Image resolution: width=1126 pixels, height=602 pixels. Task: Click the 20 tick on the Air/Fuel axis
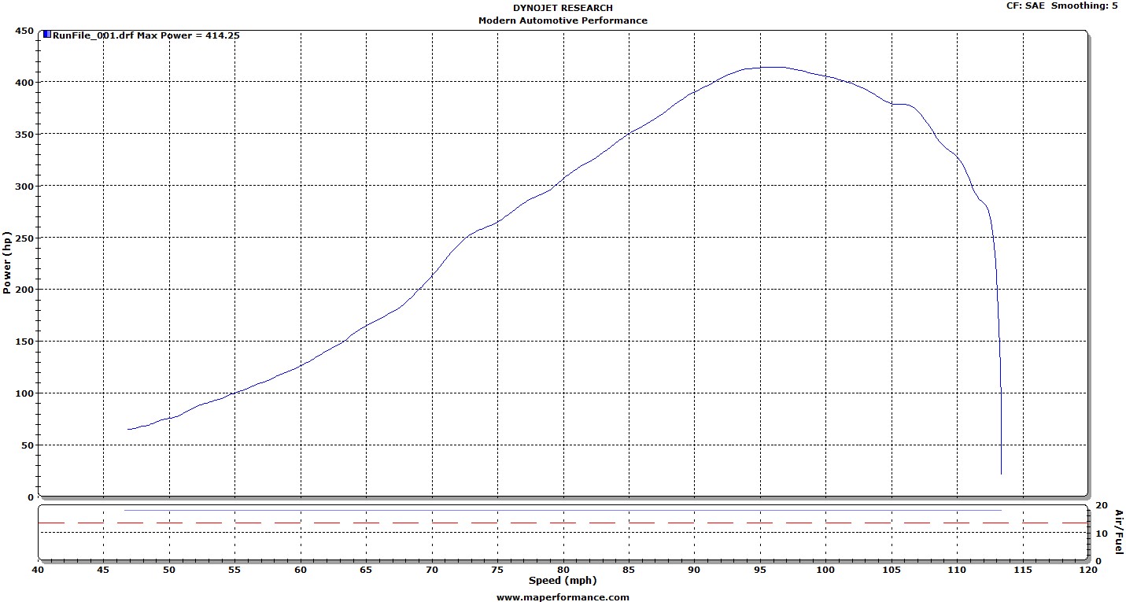1101,505
